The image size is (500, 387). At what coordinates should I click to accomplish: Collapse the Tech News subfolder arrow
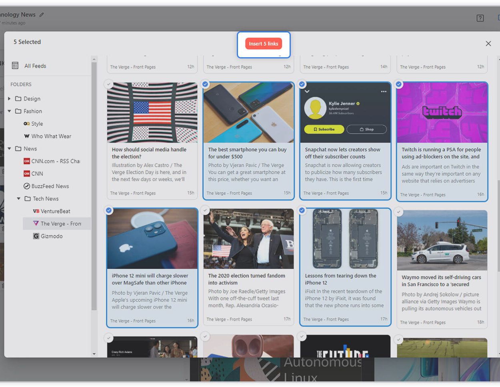[18, 199]
